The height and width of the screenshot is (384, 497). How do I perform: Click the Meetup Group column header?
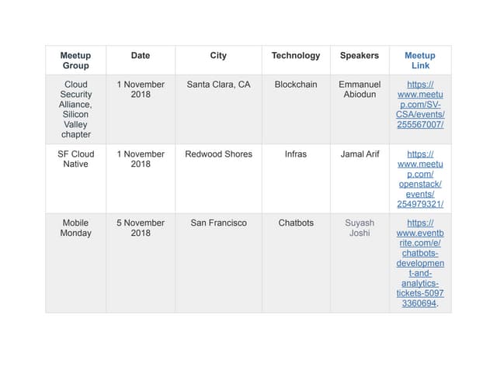75,61
